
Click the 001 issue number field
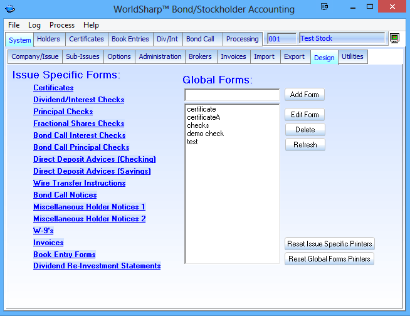[281, 39]
